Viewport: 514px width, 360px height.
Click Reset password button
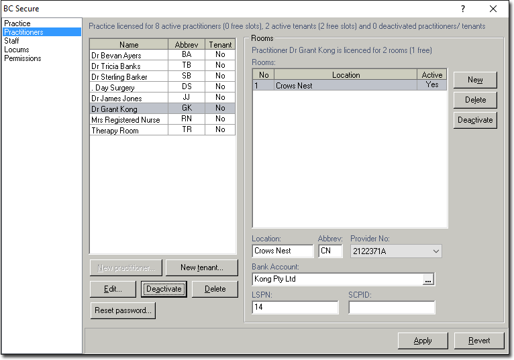tap(123, 310)
